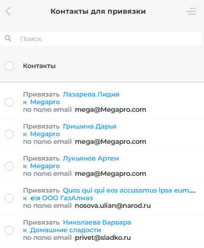This screenshot has height=248, width=204.
Task: Click the Контакты column header label
Action: 39,66
